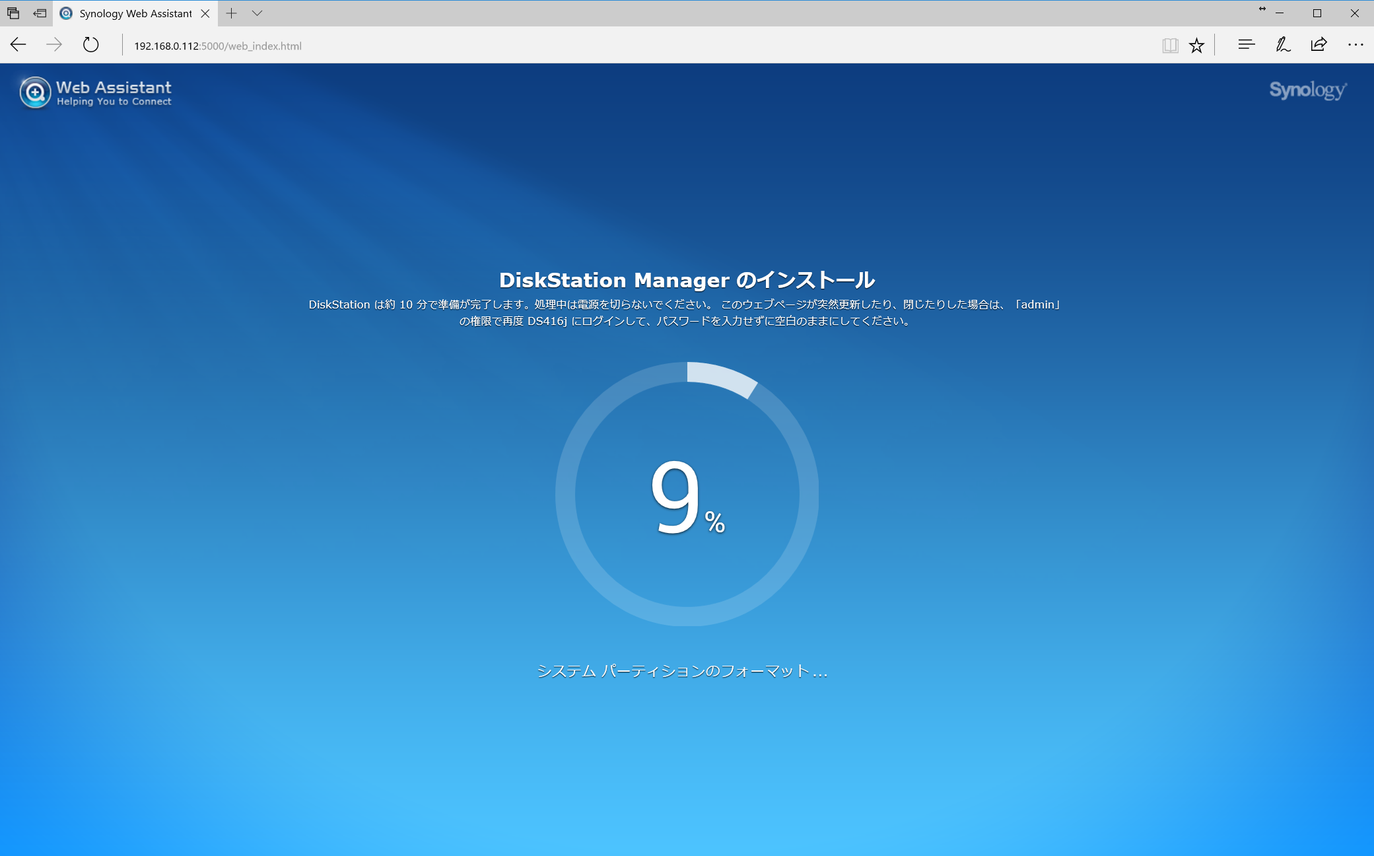Click the forward navigation arrow

pos(54,45)
